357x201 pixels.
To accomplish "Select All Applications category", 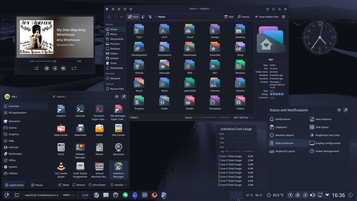I will tap(25, 113).
